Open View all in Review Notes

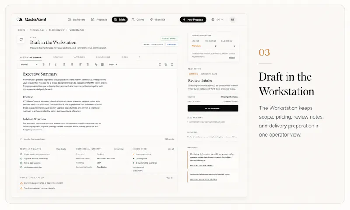click(171, 149)
